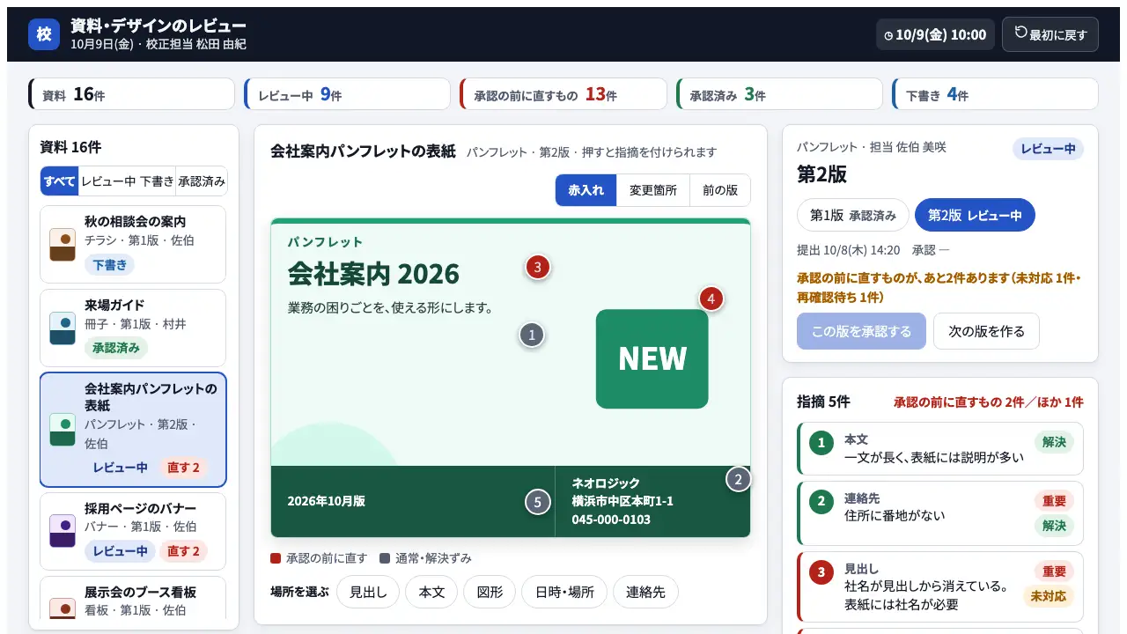Click the レビュー中 9件 stat card
The image size is (1127, 634).
(347, 94)
